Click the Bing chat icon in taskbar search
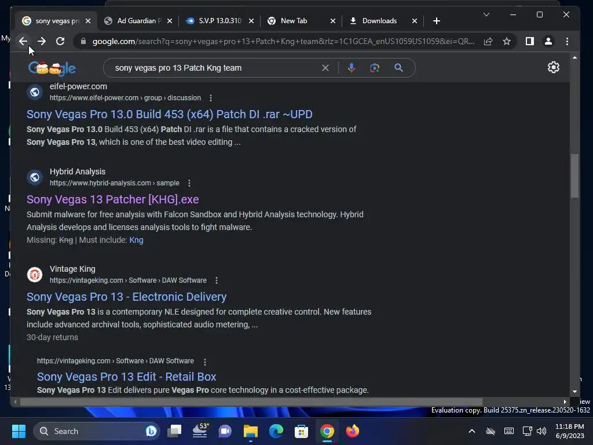The width and height of the screenshot is (593, 445). [151, 431]
